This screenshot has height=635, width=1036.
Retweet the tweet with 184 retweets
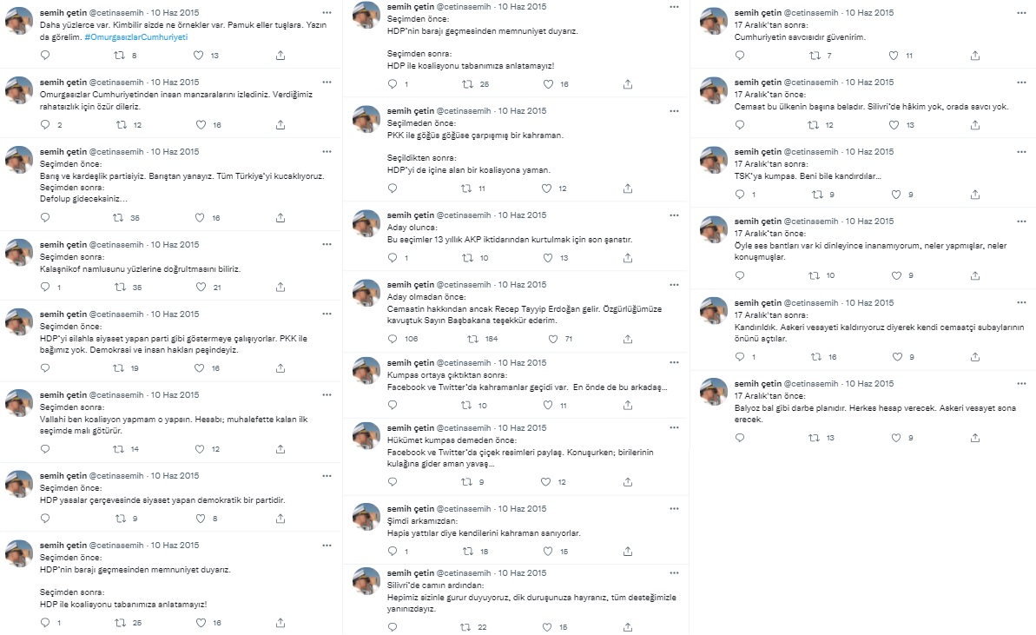472,338
